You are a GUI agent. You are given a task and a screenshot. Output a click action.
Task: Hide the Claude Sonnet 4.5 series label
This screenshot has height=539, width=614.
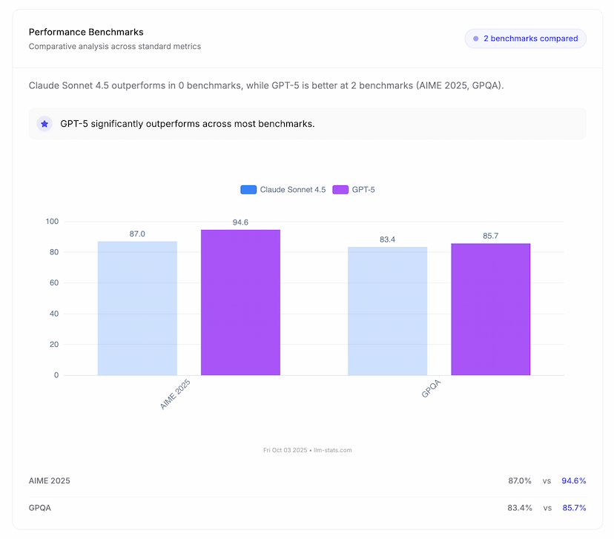[292, 190]
